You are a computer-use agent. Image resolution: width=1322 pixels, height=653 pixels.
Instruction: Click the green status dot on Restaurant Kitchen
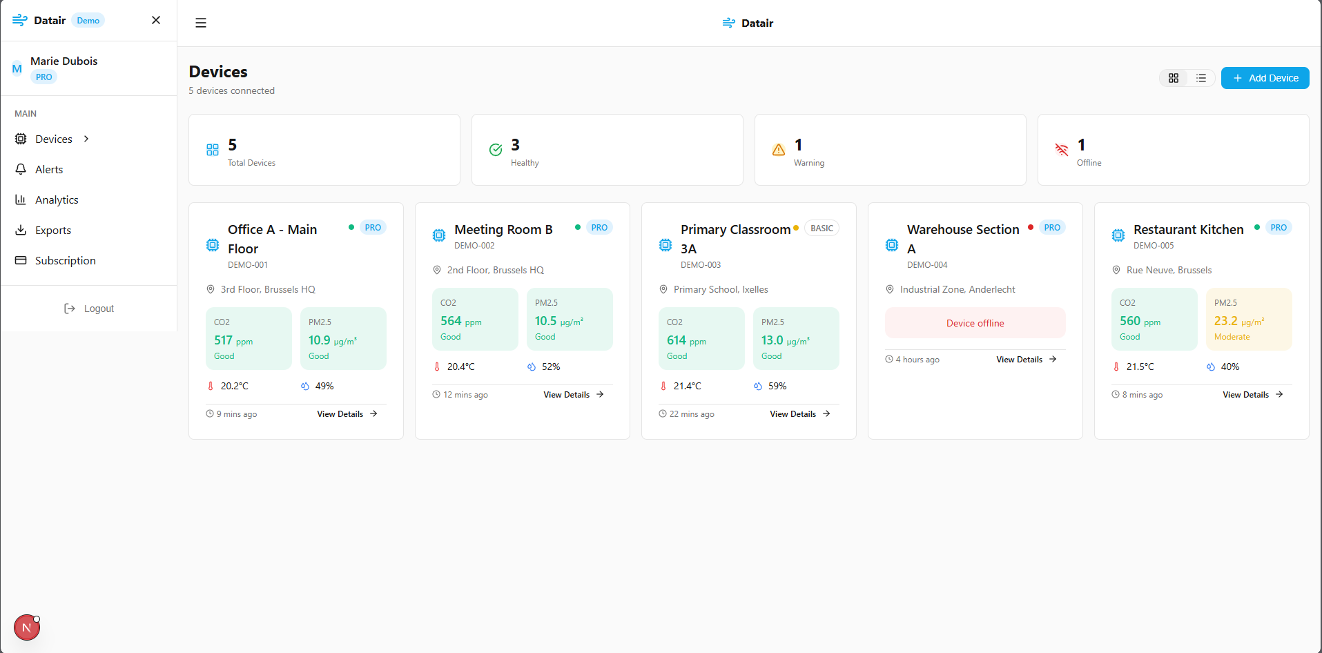(1257, 227)
